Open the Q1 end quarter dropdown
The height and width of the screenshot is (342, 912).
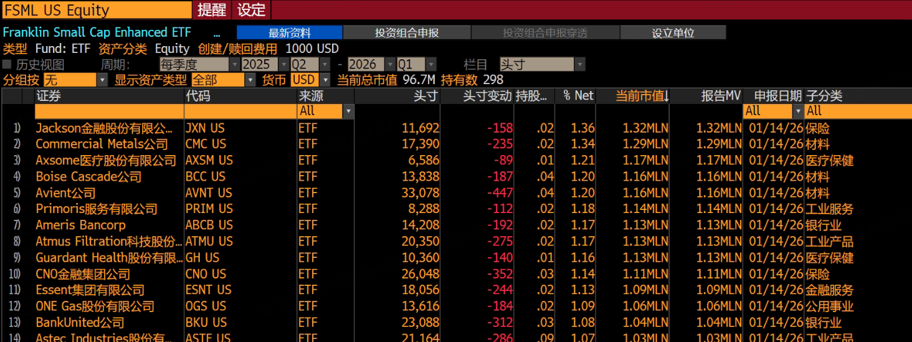point(417,64)
